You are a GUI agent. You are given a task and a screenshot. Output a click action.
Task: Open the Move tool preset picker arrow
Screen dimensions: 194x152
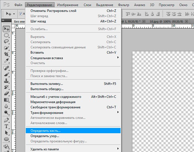point(14,14)
